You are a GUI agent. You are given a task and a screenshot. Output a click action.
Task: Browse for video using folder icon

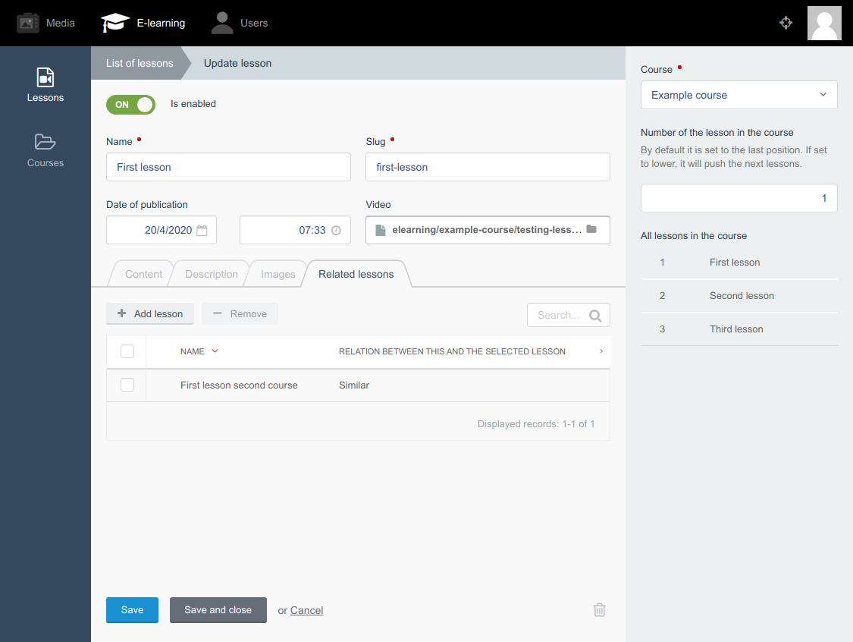point(591,229)
